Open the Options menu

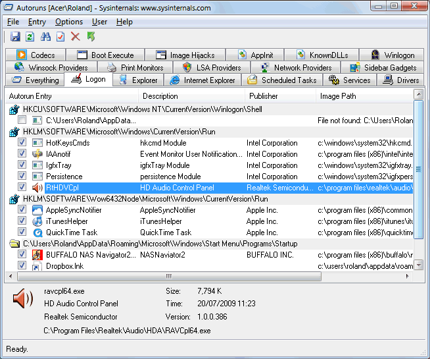click(69, 22)
